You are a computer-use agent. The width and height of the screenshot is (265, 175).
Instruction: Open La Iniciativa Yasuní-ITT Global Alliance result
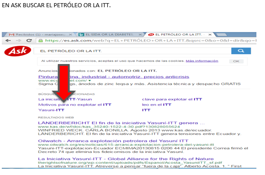[126, 159]
